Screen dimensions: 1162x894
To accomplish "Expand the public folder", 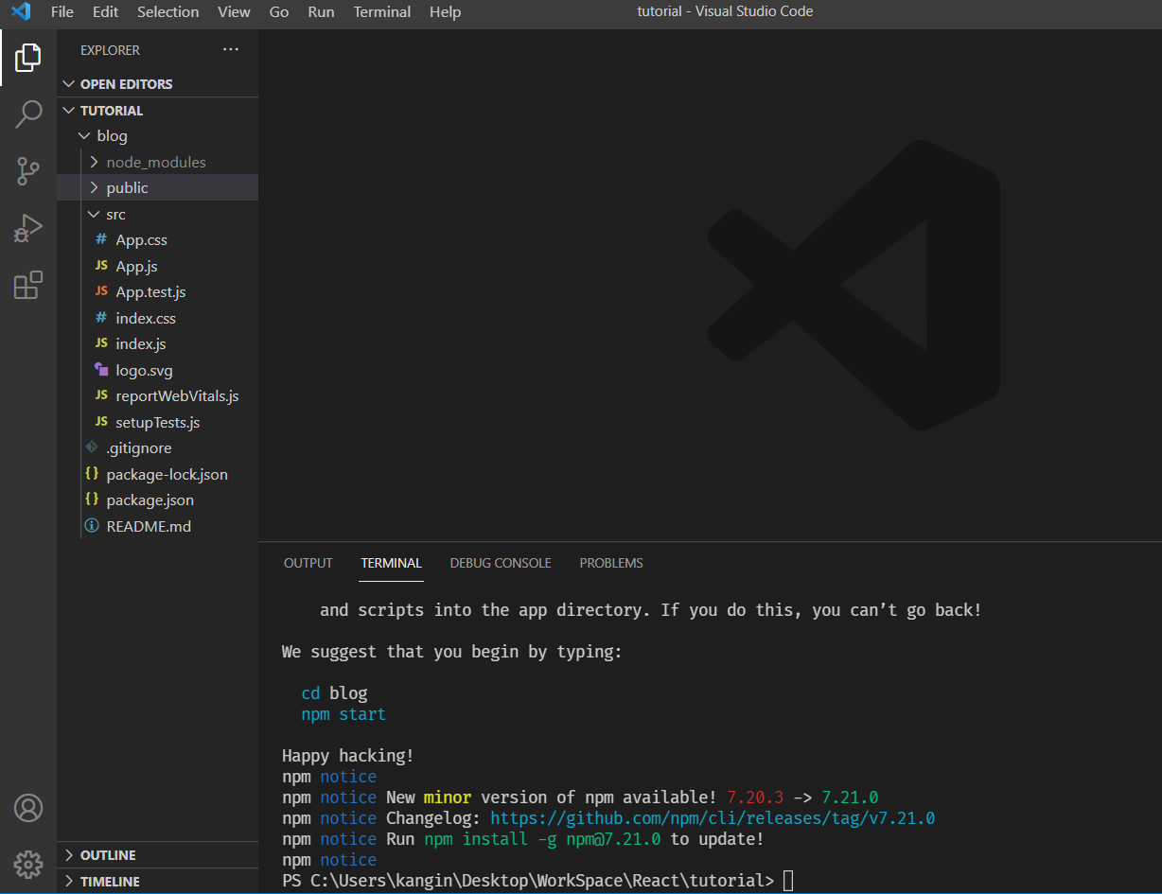I will coord(157,187).
